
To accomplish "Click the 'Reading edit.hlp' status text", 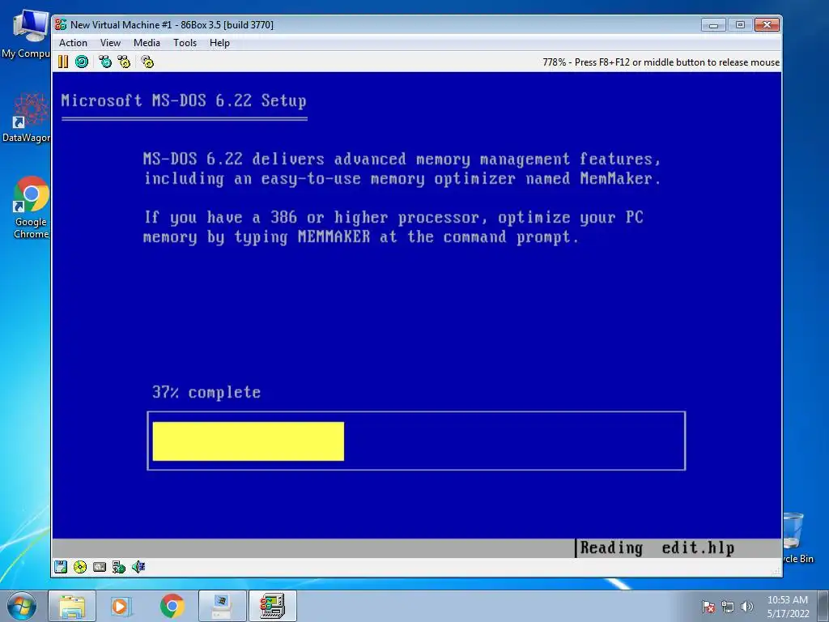I will (x=657, y=548).
